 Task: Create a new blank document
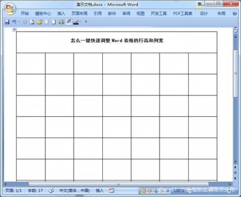tap(54, 22)
